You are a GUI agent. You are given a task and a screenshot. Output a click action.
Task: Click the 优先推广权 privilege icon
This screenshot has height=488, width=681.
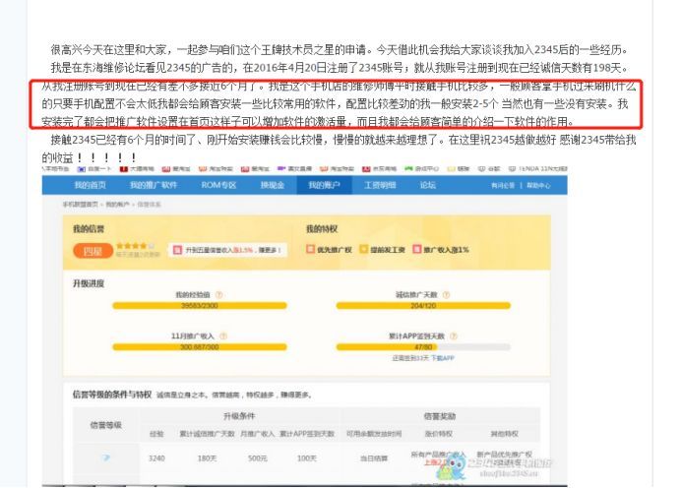[311, 249]
